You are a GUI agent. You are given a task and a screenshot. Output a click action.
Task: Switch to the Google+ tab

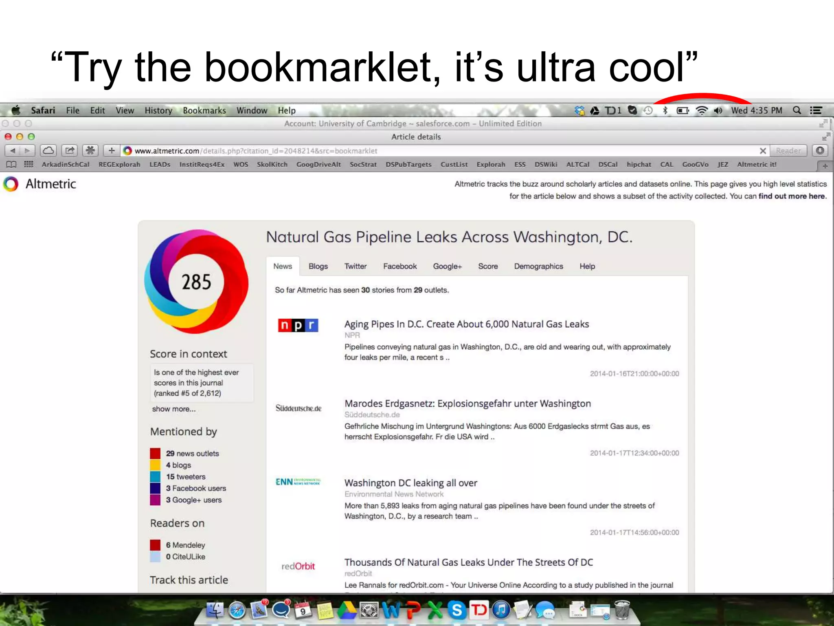coord(447,266)
